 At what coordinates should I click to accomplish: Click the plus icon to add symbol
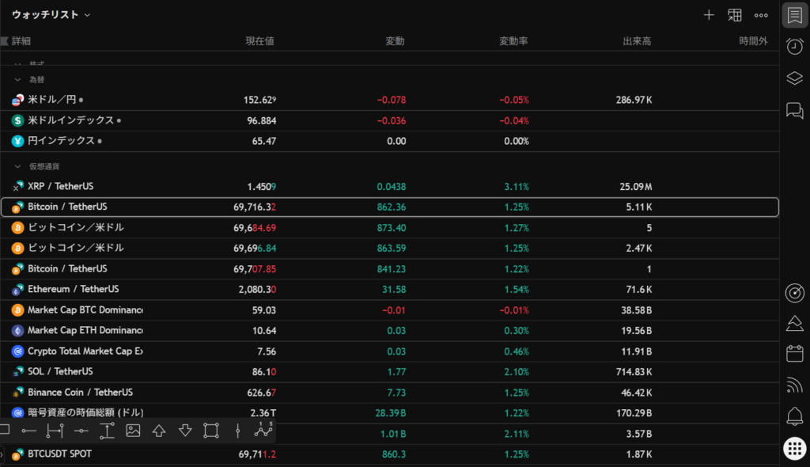pyautogui.click(x=709, y=15)
